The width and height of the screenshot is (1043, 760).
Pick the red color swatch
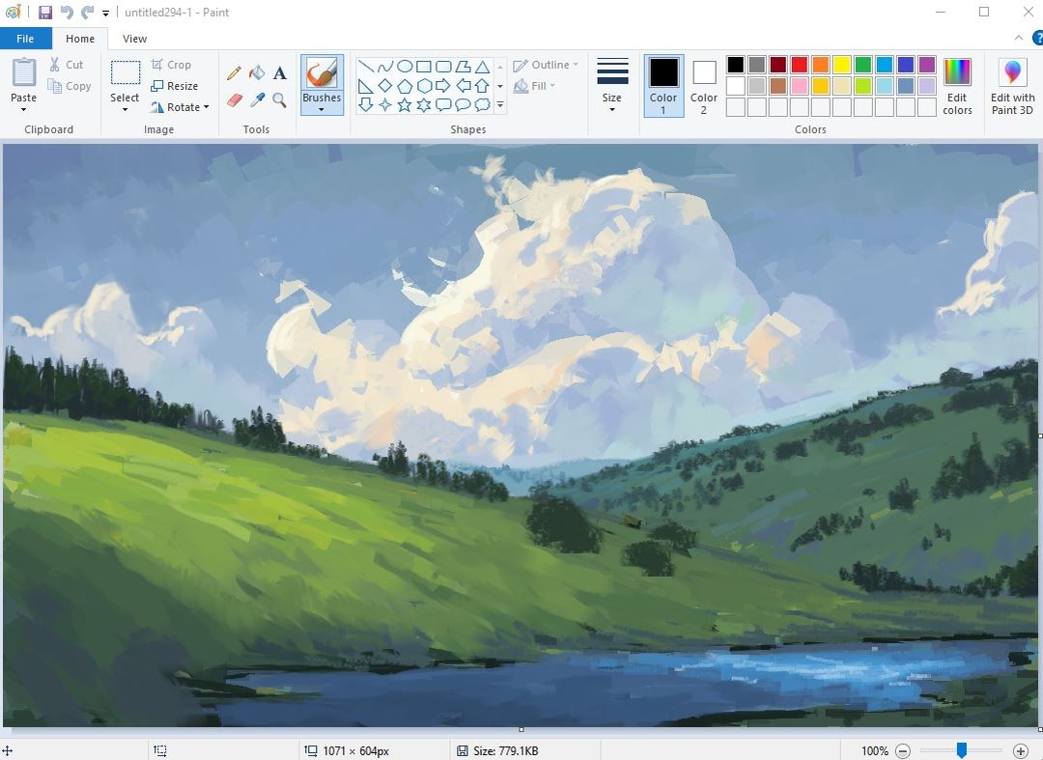point(799,65)
